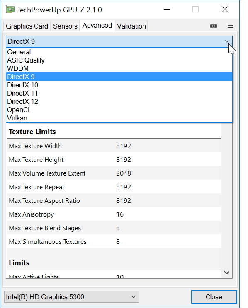Click the Max Texture Repeat row
248x308 pixels.
pos(114,187)
